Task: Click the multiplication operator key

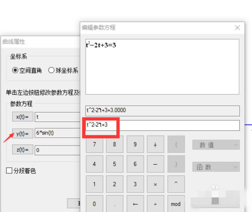Action: [x=155, y=184]
